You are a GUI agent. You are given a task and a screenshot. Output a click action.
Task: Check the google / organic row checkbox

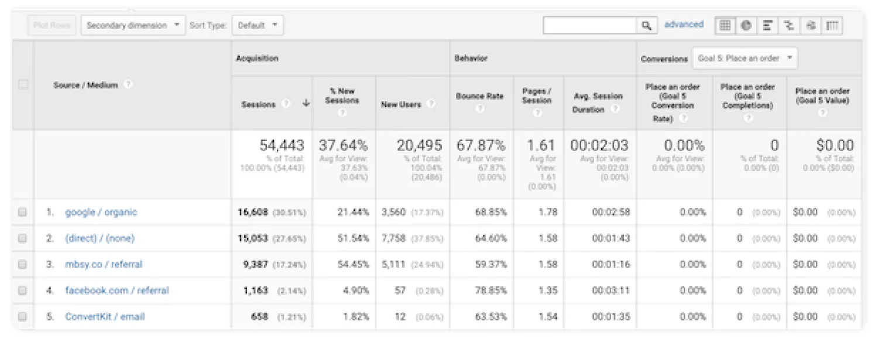point(22,212)
